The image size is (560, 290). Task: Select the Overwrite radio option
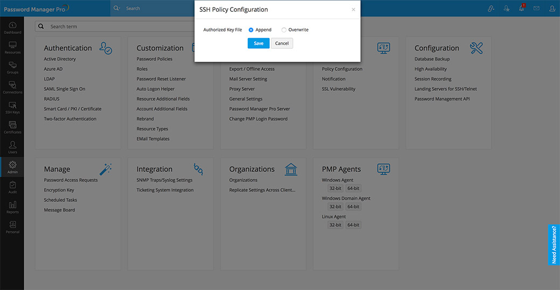(284, 30)
